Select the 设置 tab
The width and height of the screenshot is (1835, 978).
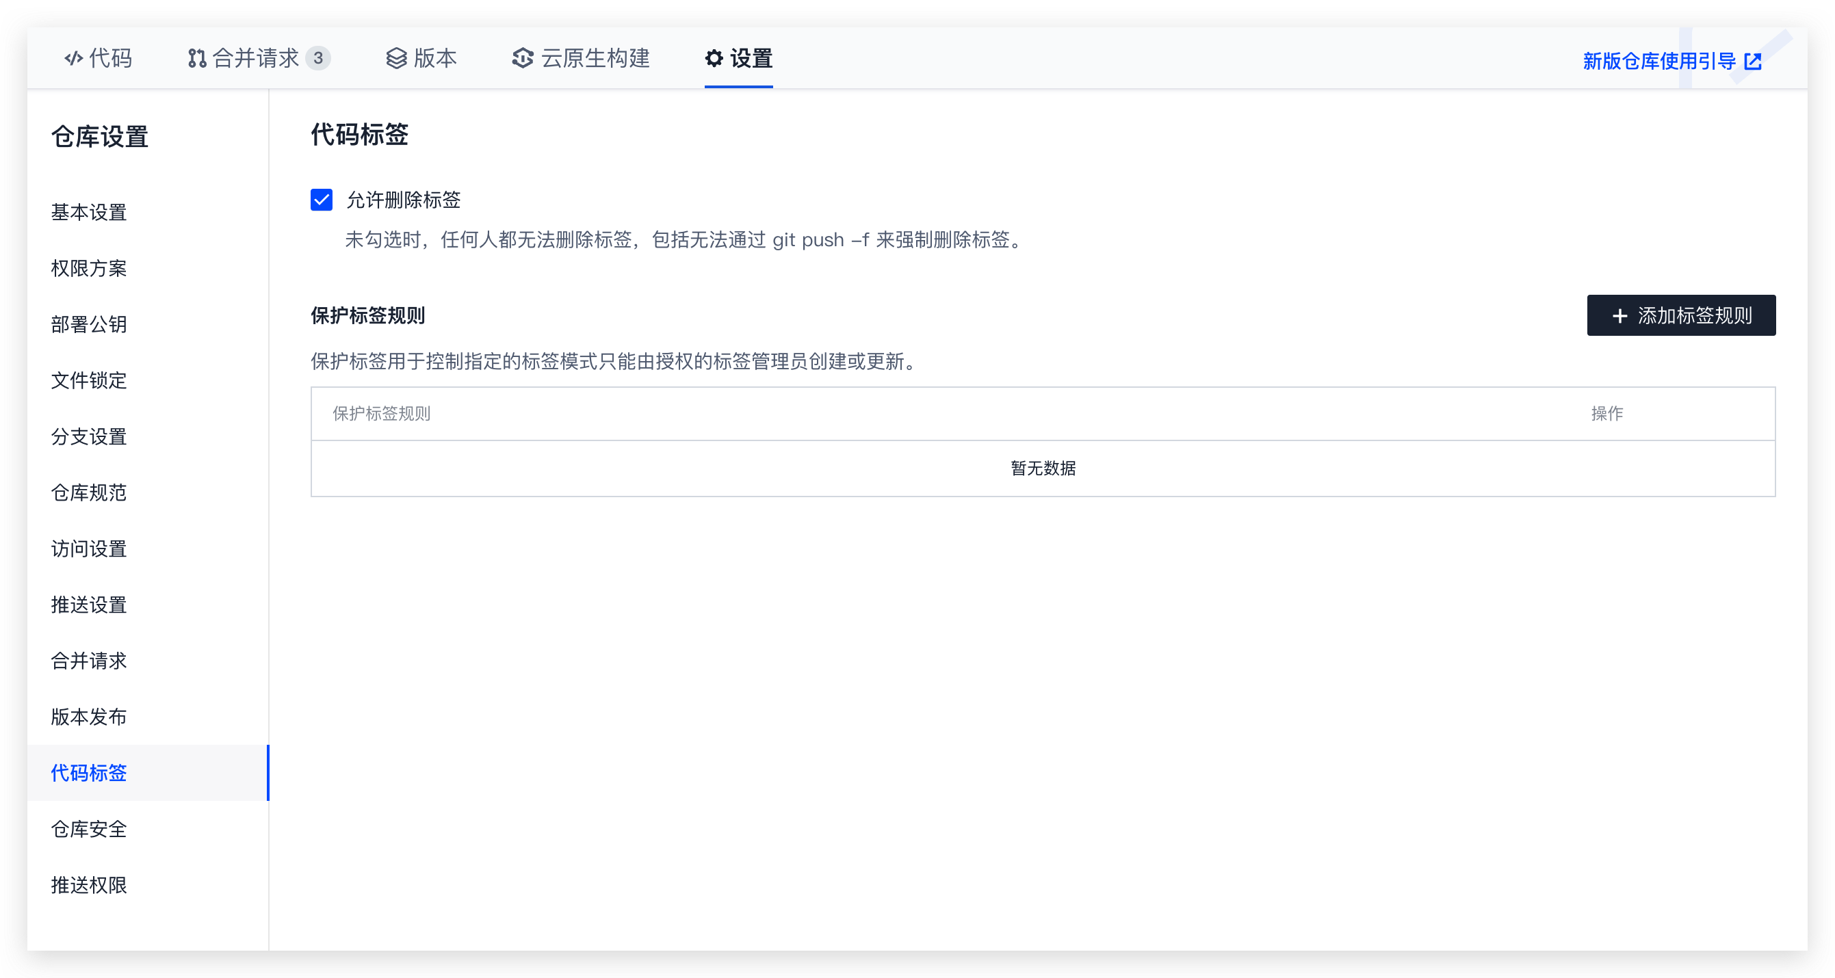[x=739, y=58]
